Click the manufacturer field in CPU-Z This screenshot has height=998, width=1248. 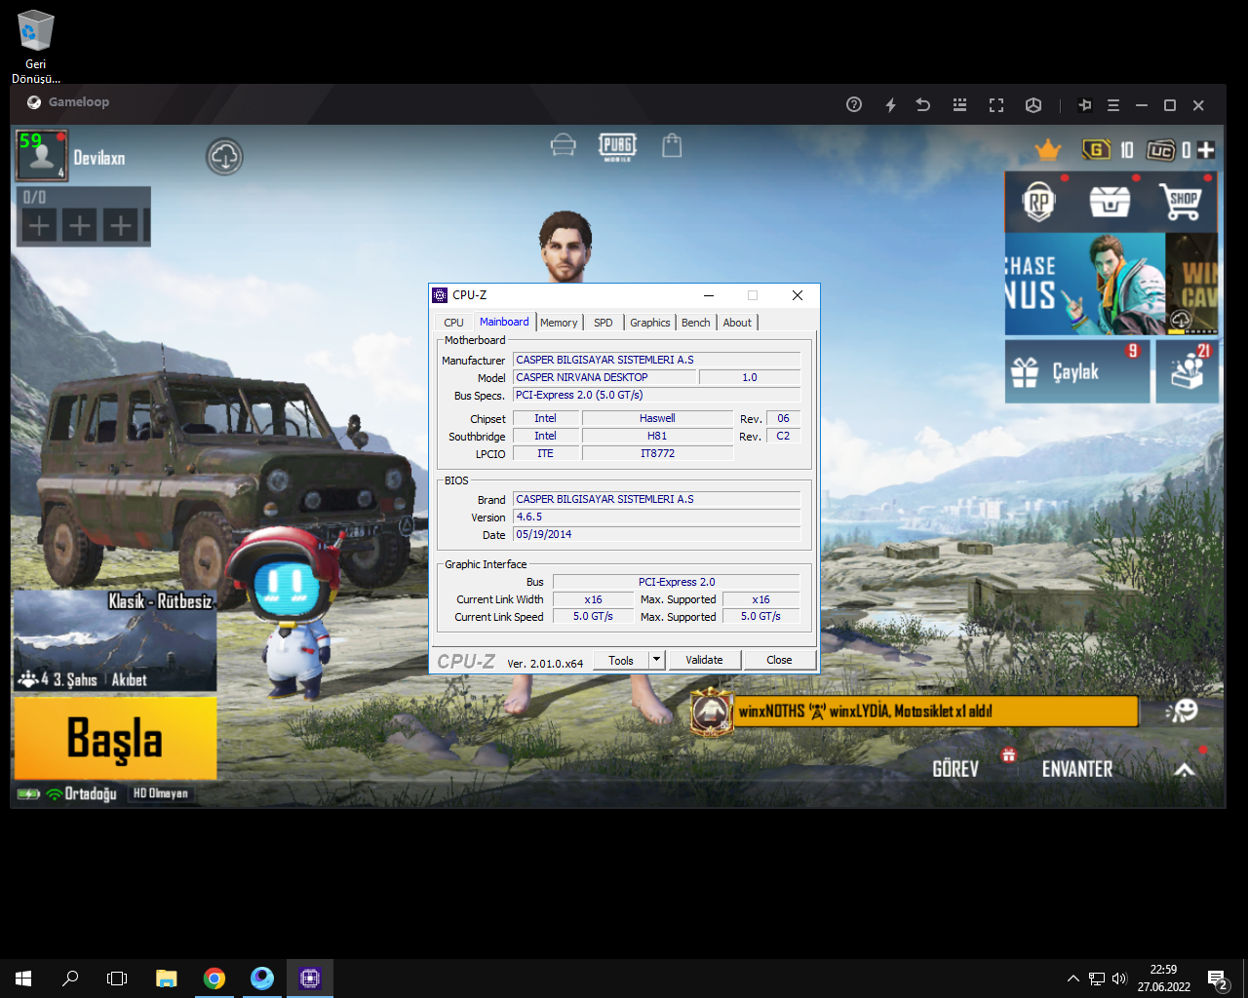[x=656, y=360]
